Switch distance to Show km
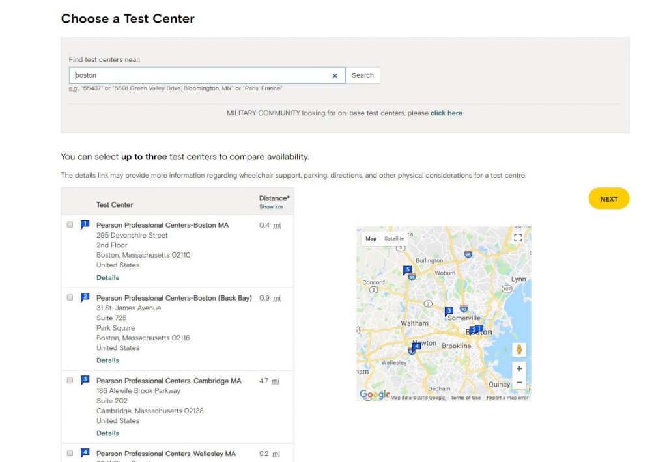 click(x=271, y=207)
